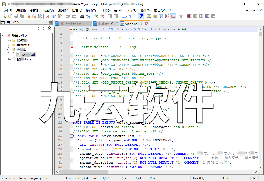Toggle synchronized horizontal scrolling

[116, 16]
